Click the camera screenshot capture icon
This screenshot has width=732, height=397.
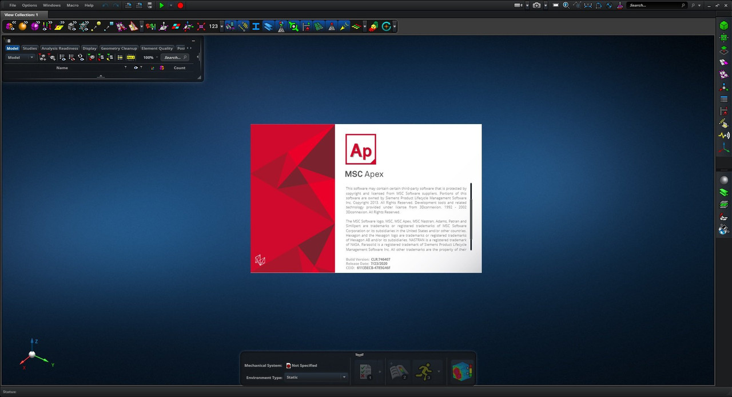[x=536, y=5]
